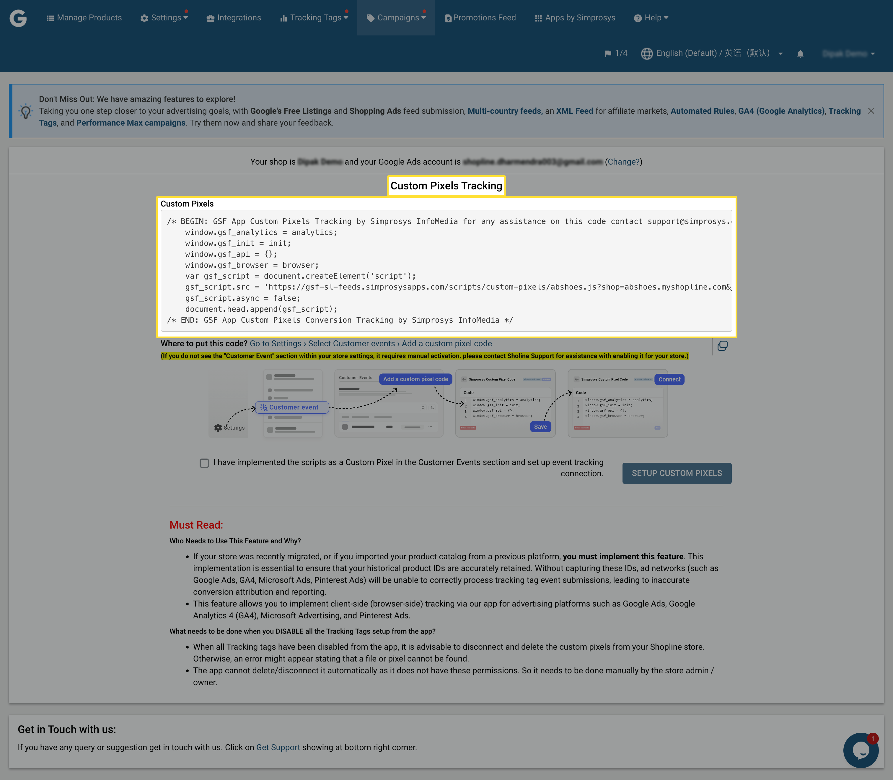The height and width of the screenshot is (780, 893).
Task: Open the Tracking Tags dropdown
Action: pyautogui.click(x=314, y=18)
